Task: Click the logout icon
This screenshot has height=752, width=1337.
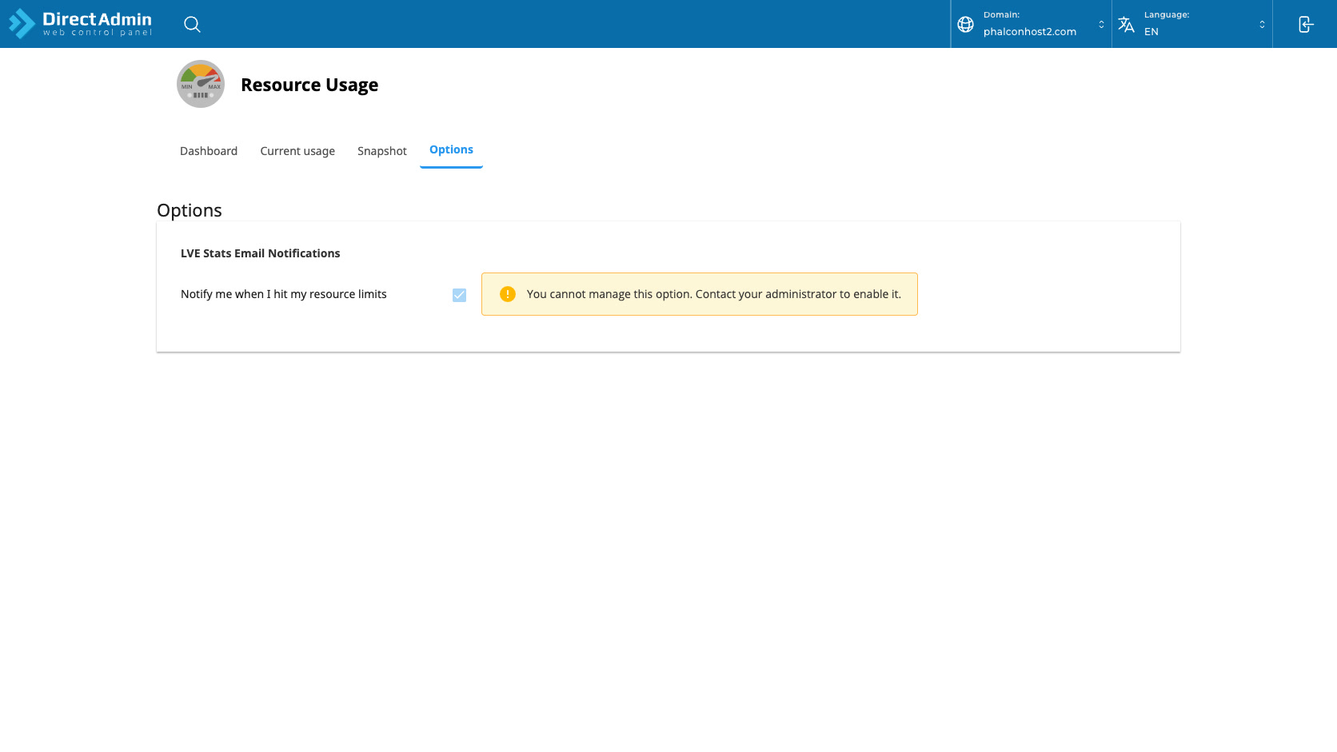Action: pyautogui.click(x=1305, y=24)
